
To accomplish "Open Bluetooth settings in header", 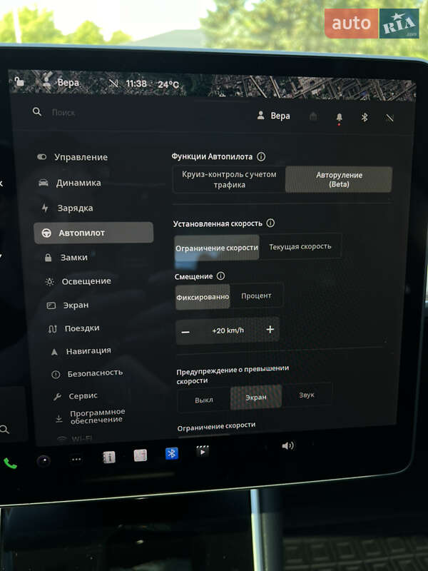I will coord(364,117).
